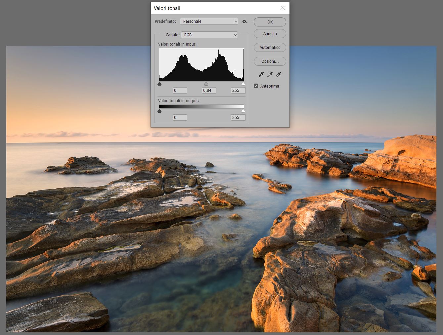Open the Canale RGB dropdown

[209, 35]
